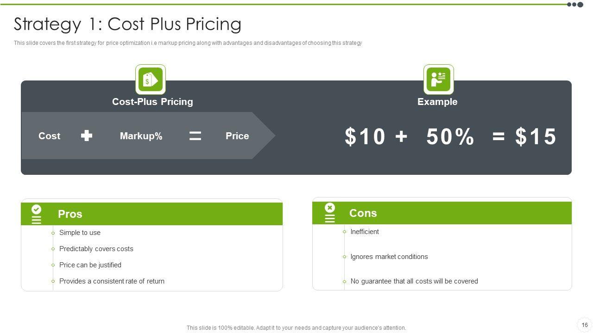Click the presenter icon above Example
Screen dimensions: 593x333
click(x=438, y=80)
